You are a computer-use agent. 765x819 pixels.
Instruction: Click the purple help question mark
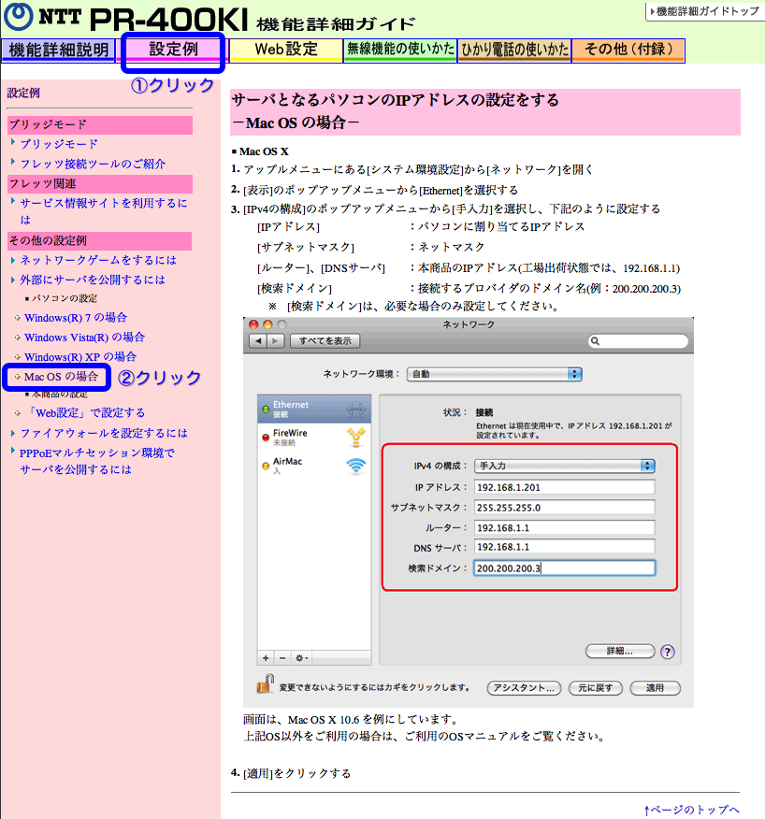click(668, 652)
